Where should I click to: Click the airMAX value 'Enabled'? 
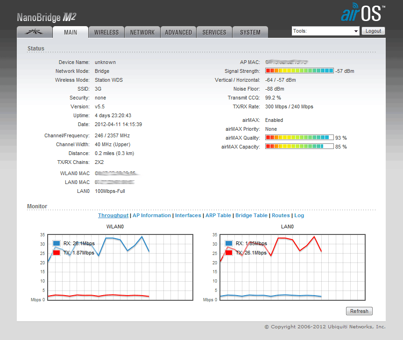(x=274, y=120)
